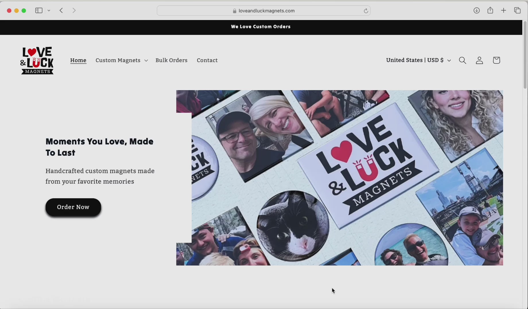Click the loveandluckmagnets.com address field
Viewport: 528px width, 309px height.
pyautogui.click(x=263, y=11)
